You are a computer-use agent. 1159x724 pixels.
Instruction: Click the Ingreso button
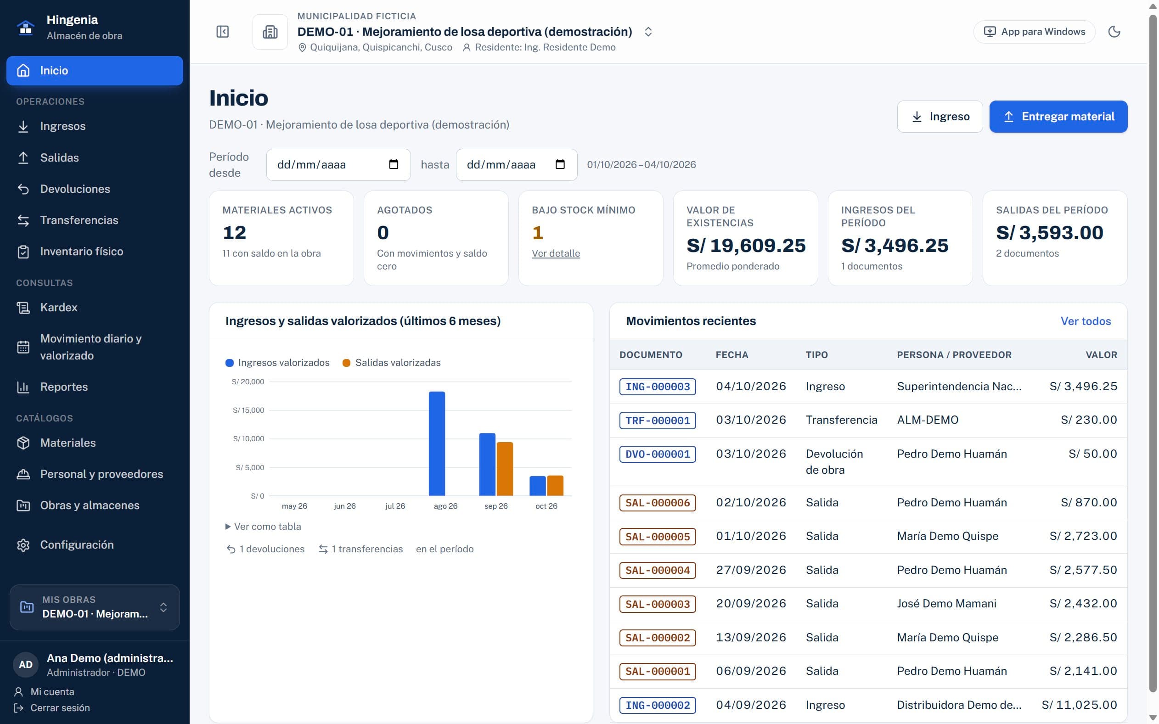tap(940, 116)
